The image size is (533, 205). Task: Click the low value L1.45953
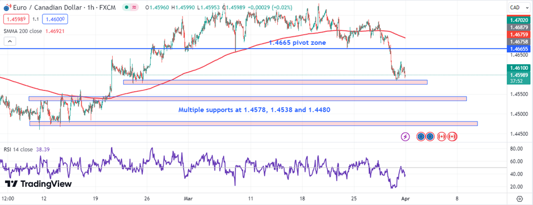click(209, 7)
